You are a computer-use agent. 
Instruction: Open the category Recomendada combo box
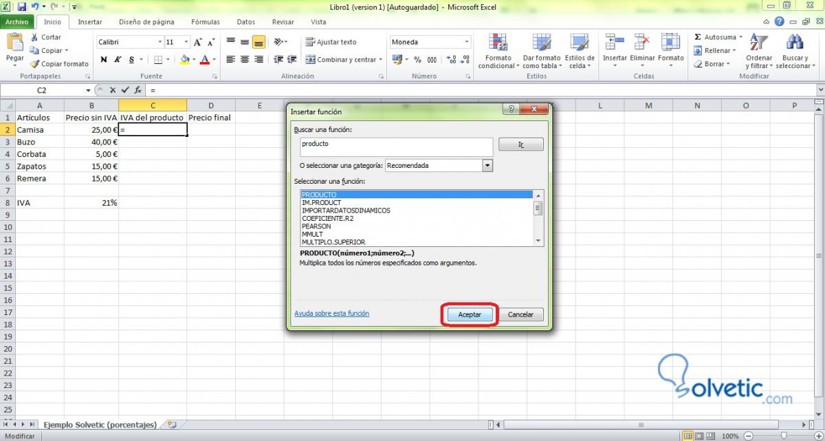coord(439,165)
